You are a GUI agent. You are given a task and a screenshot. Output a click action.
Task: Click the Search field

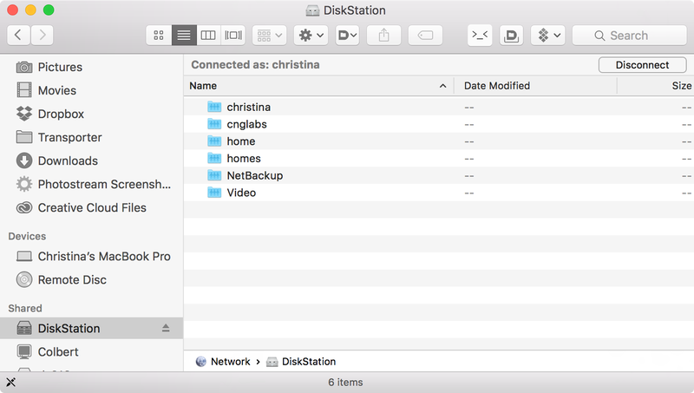click(630, 35)
